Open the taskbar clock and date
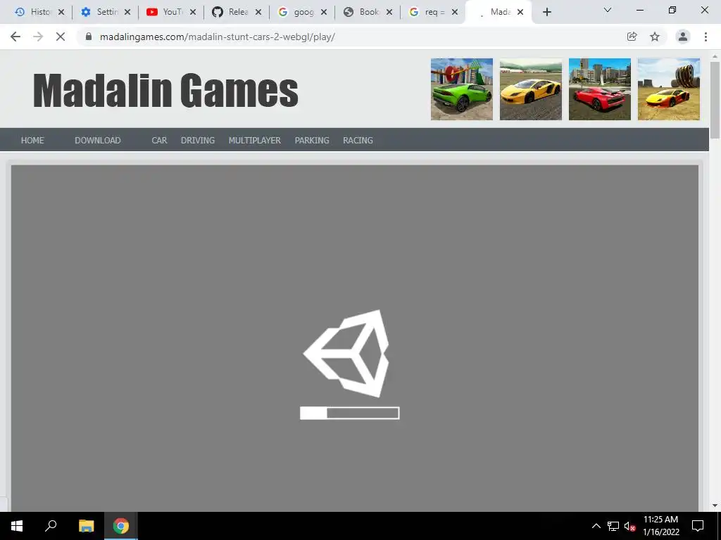721x540 pixels. click(x=660, y=526)
